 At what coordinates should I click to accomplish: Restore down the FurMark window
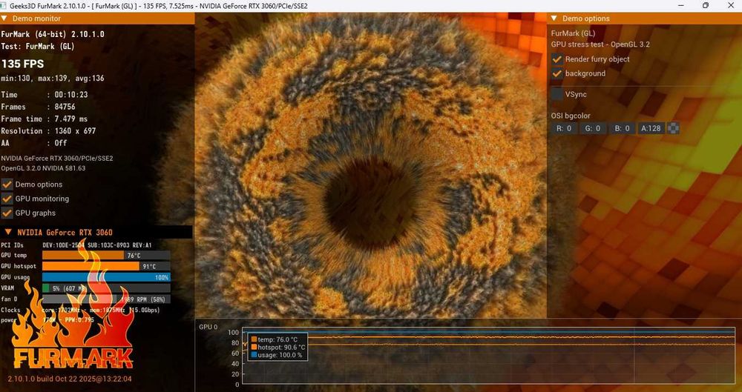[x=705, y=5]
